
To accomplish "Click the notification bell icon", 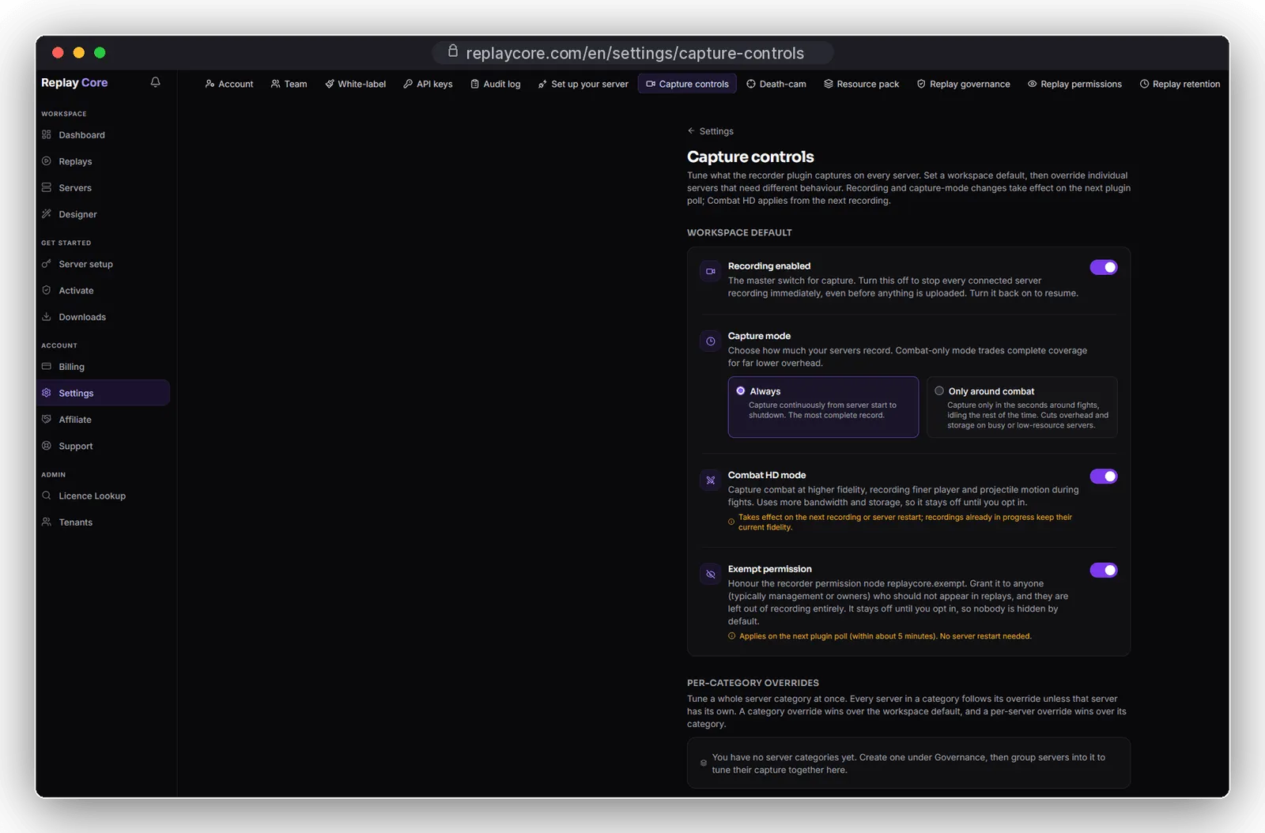I will click(x=156, y=82).
